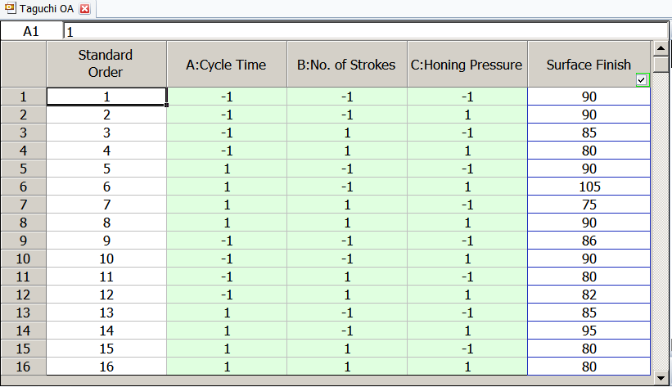The height and width of the screenshot is (387, 672).
Task: Select the Standard Order column header
Action: (x=106, y=64)
